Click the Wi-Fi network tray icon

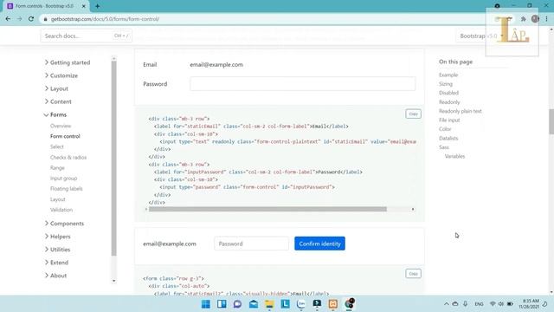(x=493, y=304)
